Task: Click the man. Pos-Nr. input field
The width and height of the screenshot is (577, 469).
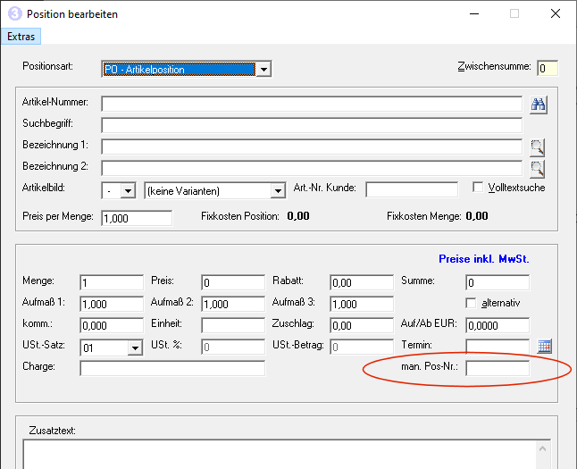Action: tap(498, 368)
